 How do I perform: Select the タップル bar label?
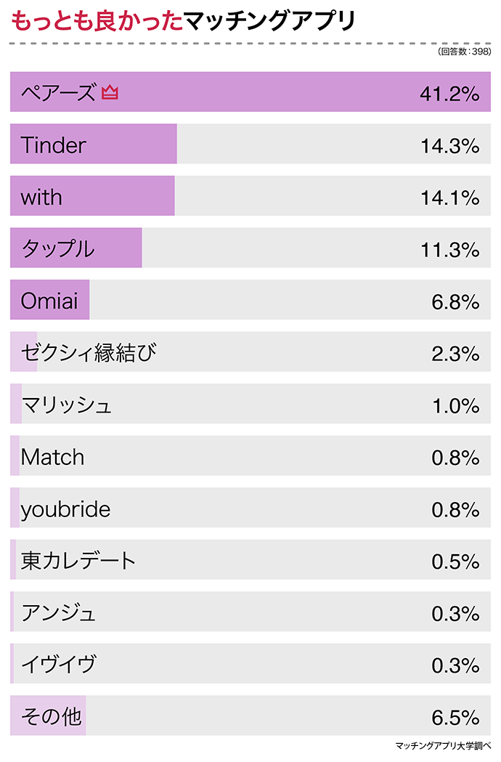(58, 249)
